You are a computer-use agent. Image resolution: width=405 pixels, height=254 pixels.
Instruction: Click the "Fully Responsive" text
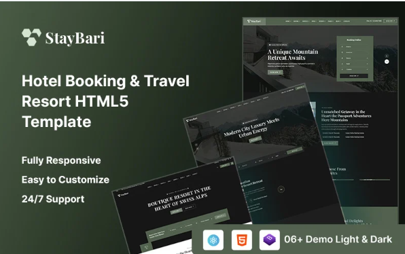61,160
